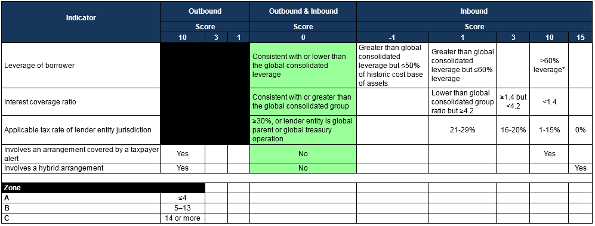Click the Zone black header cell
The width and height of the screenshot is (595, 226).
(x=103, y=188)
